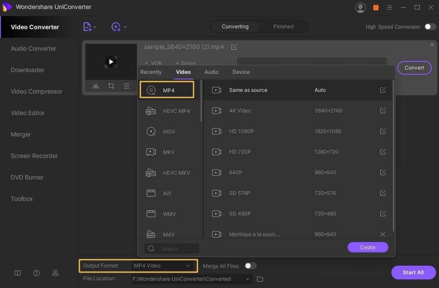Choose 4K Video 3840*2160 resolution

click(297, 111)
